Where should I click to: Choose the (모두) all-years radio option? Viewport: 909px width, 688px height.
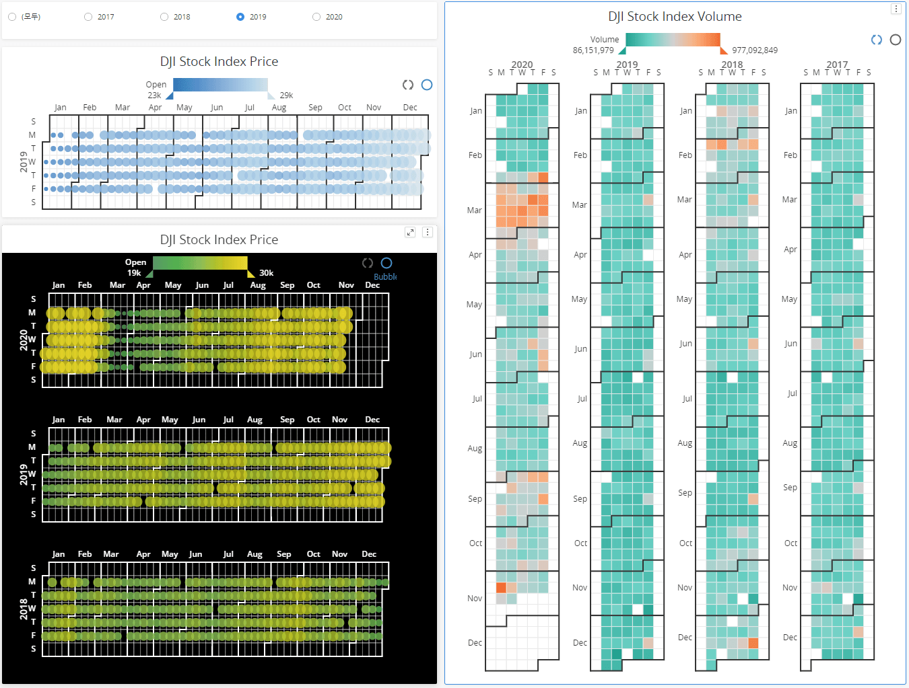[x=12, y=17]
